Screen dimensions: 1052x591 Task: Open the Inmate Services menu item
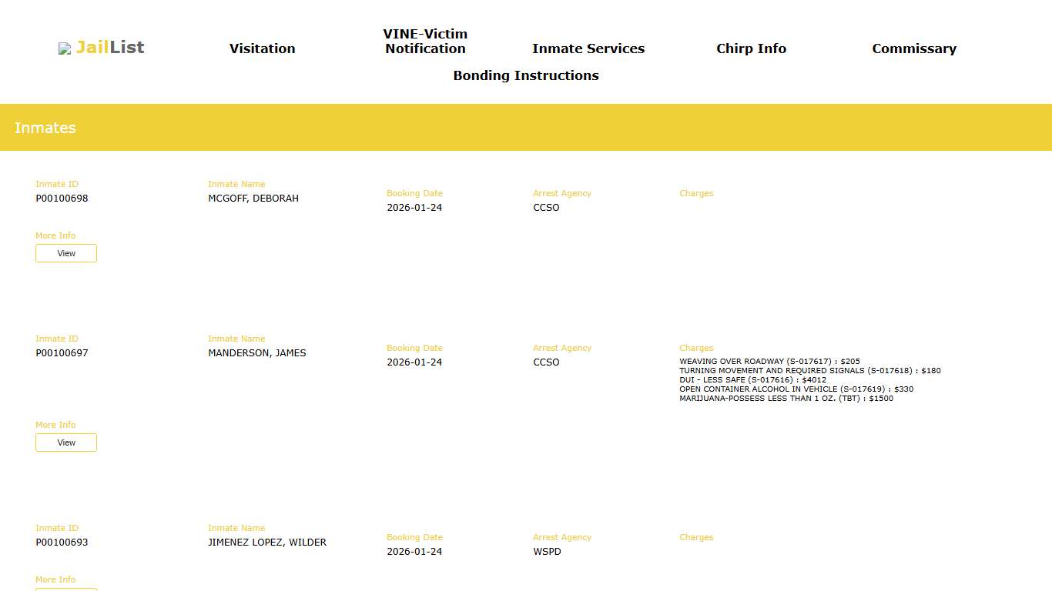(x=588, y=48)
